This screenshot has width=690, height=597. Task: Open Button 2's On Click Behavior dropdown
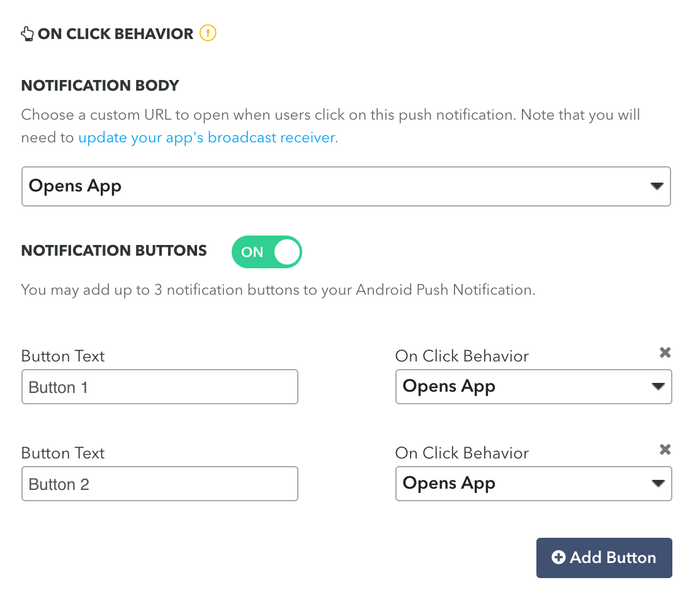(x=533, y=483)
